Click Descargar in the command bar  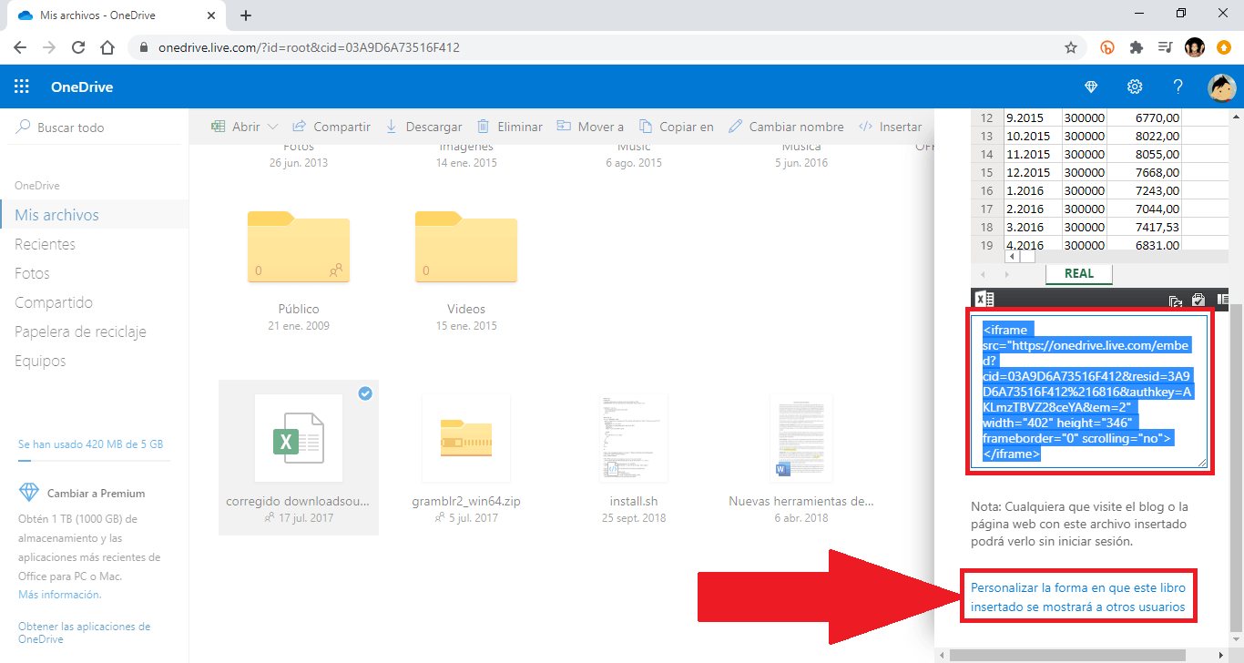click(423, 127)
